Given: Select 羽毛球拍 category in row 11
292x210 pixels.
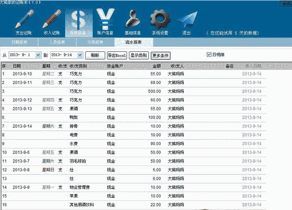Looking at the screenshot, I should [78, 161].
